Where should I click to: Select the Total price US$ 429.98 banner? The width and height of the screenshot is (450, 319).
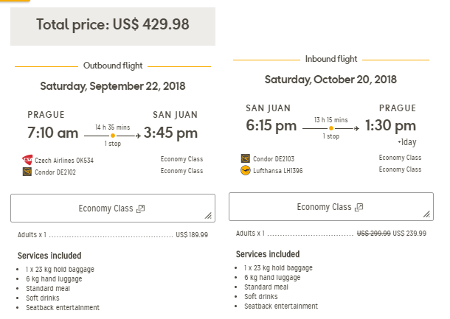(113, 27)
